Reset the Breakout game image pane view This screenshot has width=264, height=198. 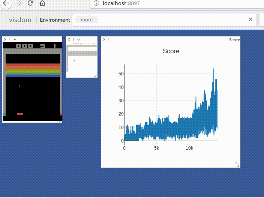pos(15,39)
